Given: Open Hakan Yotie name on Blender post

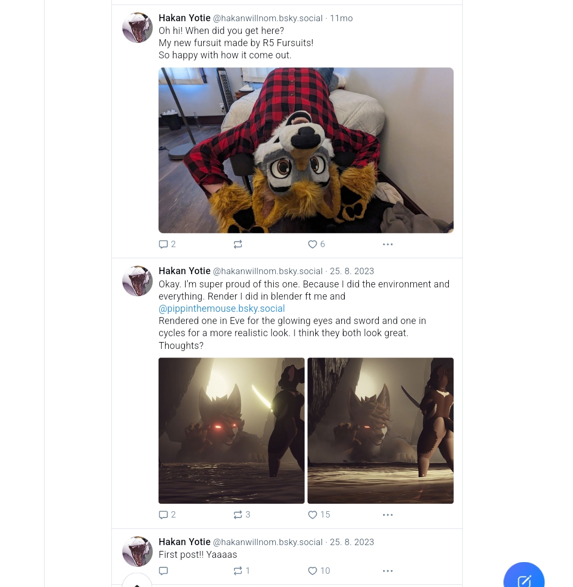Looking at the screenshot, I should pos(184,270).
